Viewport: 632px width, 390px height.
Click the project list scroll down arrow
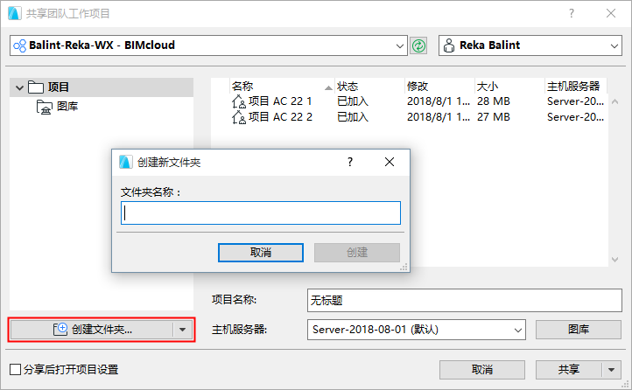pyautogui.click(x=614, y=260)
